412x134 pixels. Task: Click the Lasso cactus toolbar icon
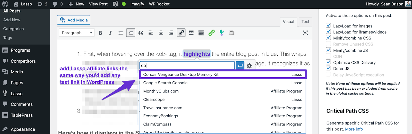point(222,33)
